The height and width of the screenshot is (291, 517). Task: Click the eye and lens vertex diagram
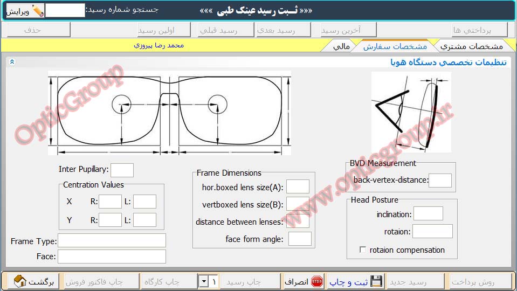click(x=411, y=112)
